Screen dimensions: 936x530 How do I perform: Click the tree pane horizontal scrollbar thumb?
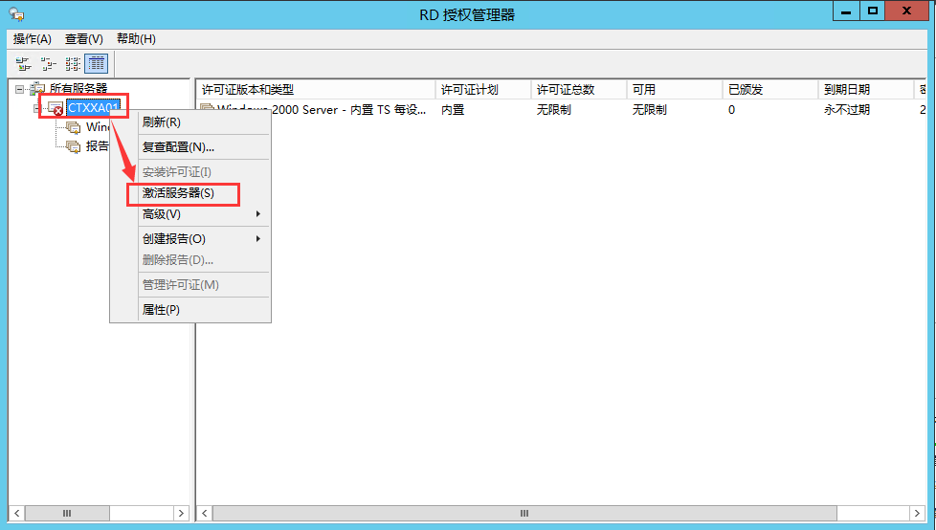coord(67,514)
